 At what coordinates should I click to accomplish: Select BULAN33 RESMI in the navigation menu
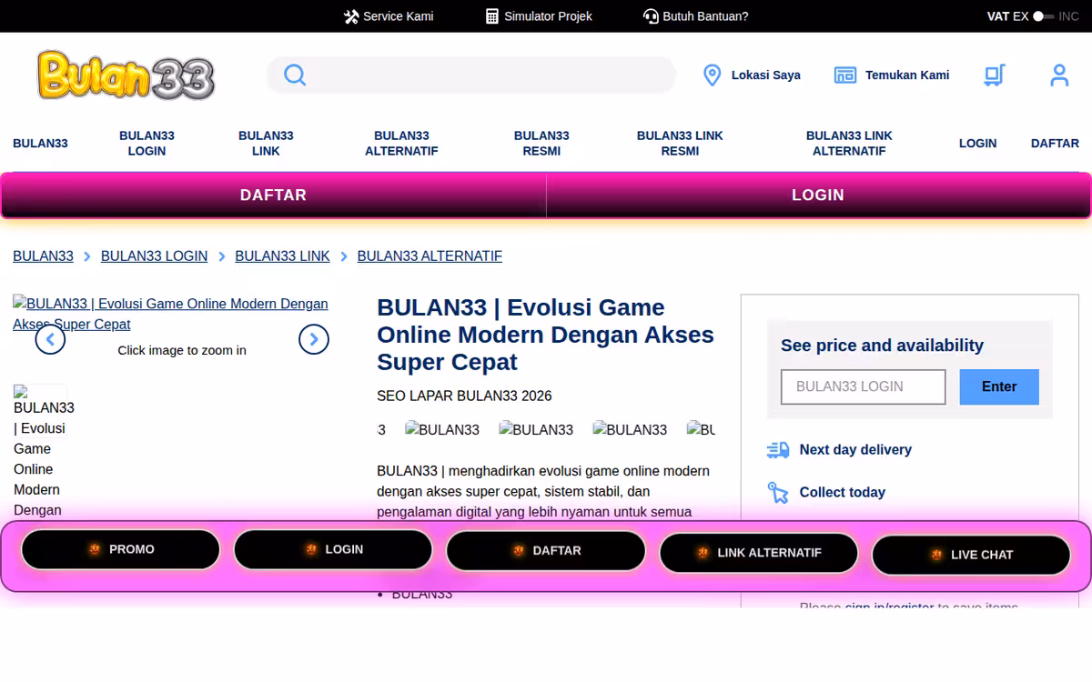[541, 144]
